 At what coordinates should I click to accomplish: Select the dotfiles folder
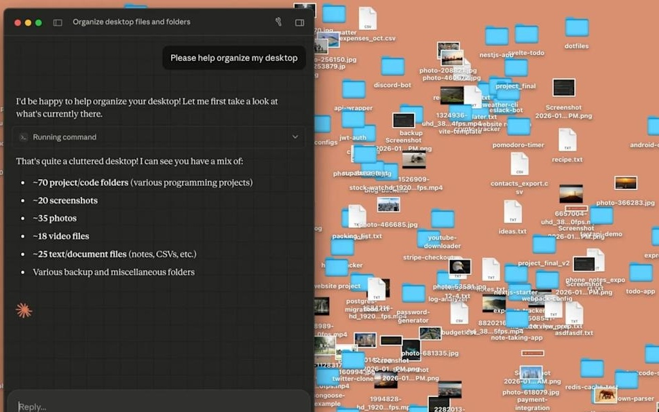tap(577, 28)
